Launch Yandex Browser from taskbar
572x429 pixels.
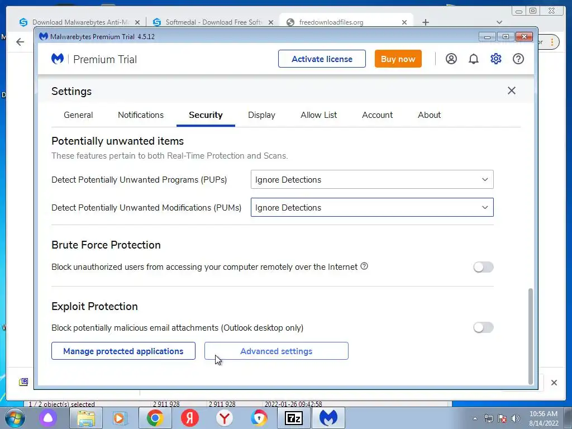coord(225,418)
